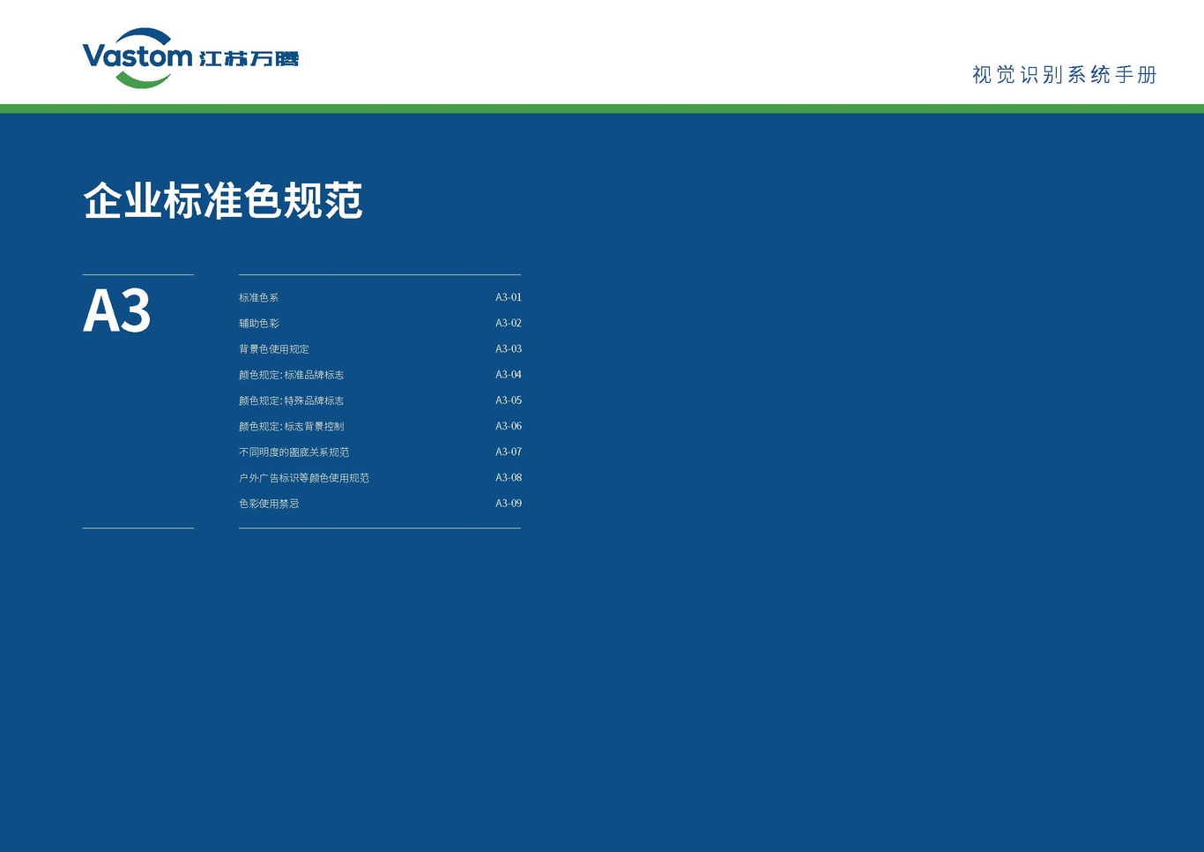This screenshot has width=1204, height=852.
Task: Open the 辅助色彩 contents entry
Action: point(258,324)
